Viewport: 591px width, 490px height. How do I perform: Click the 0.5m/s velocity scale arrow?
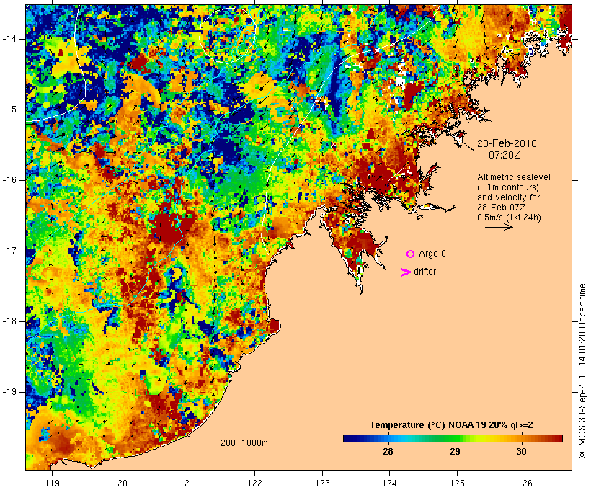click(499, 227)
